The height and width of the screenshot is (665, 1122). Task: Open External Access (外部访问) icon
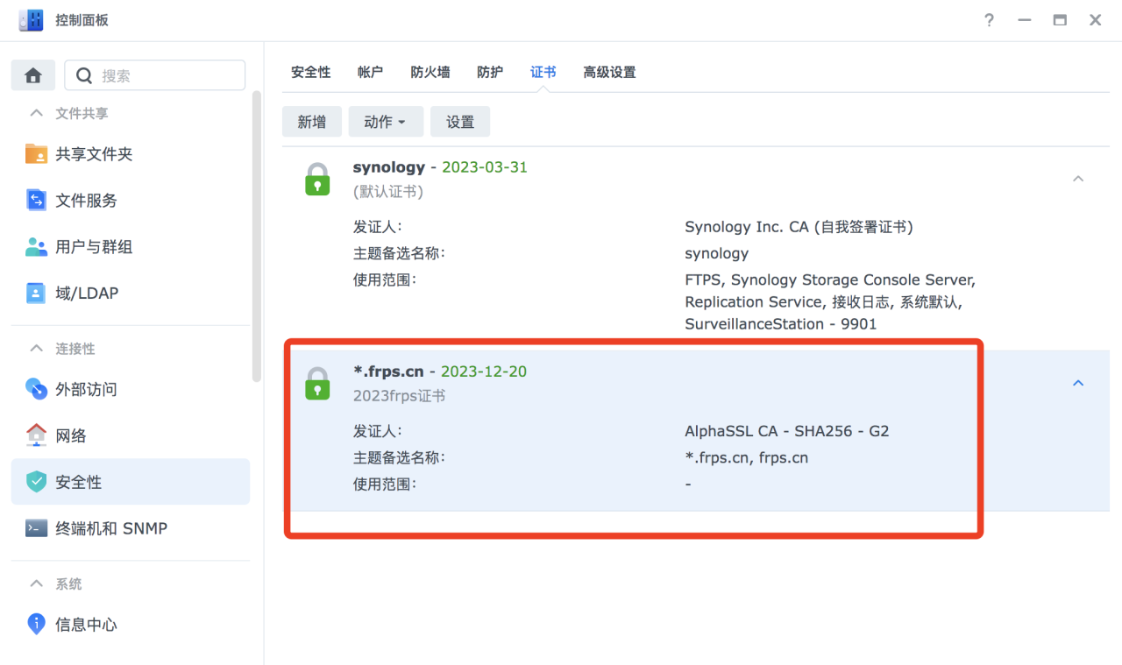click(x=36, y=389)
